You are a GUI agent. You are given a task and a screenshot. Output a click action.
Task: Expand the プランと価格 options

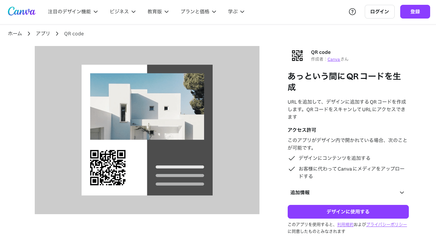214,11
